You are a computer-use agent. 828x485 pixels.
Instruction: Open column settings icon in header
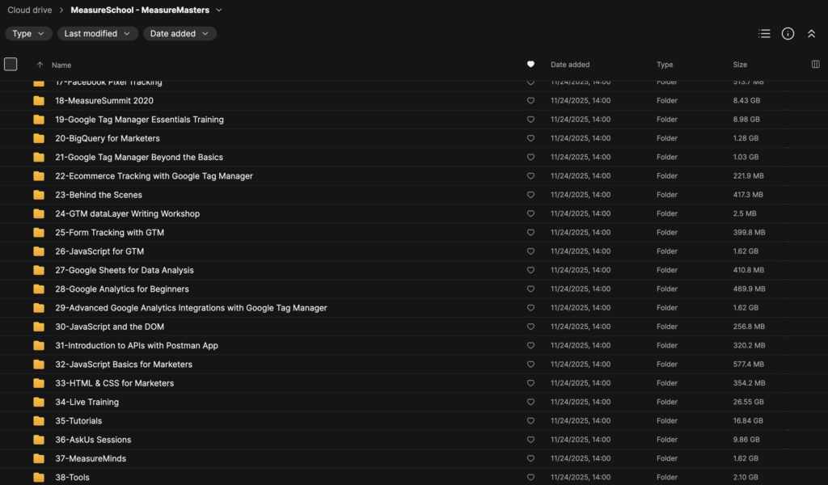(815, 65)
